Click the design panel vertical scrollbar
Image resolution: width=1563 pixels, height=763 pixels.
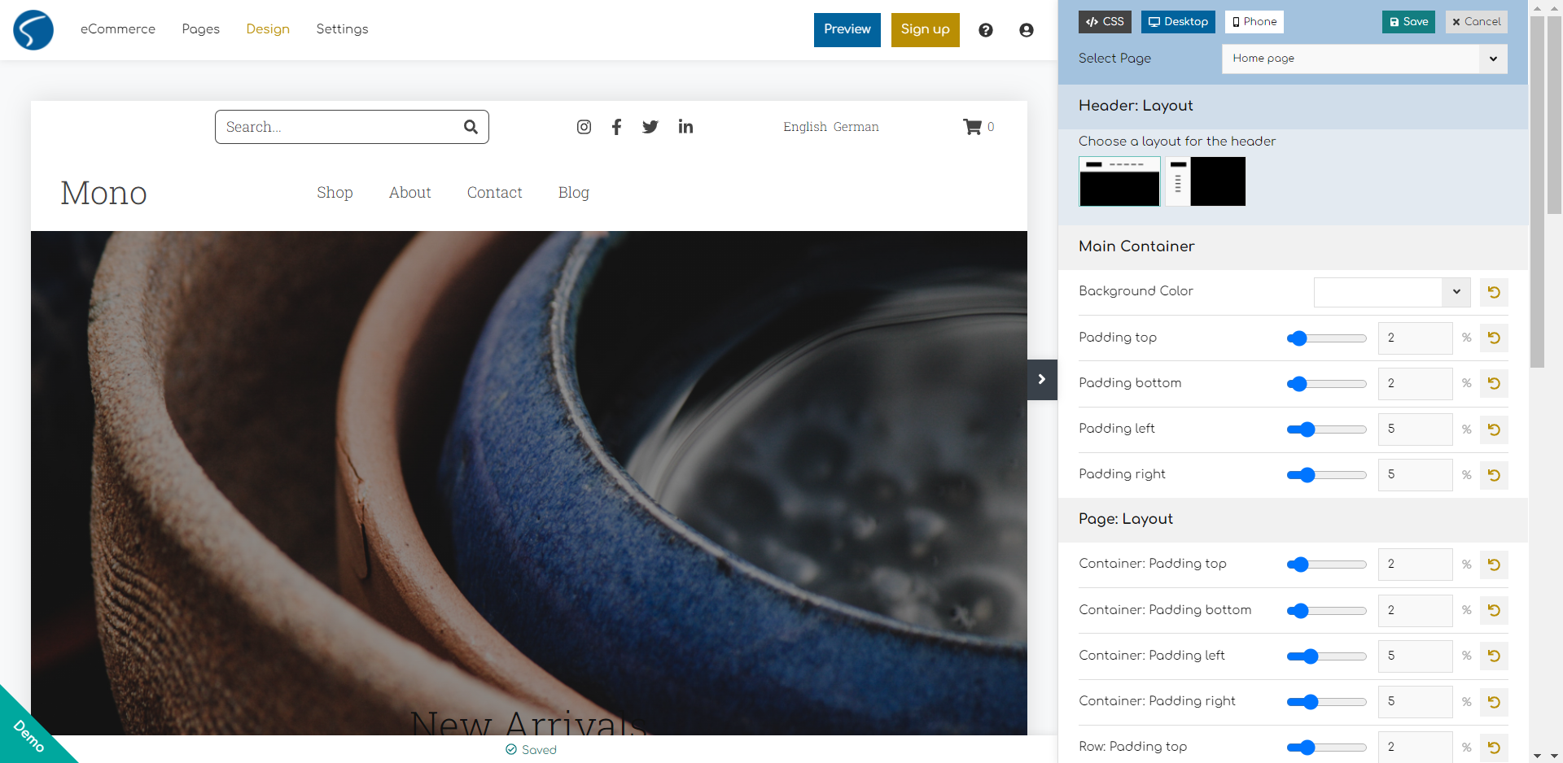pyautogui.click(x=1537, y=192)
